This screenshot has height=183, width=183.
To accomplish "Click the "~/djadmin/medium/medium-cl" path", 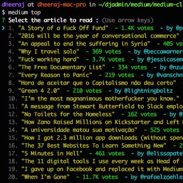I will [141, 5].
